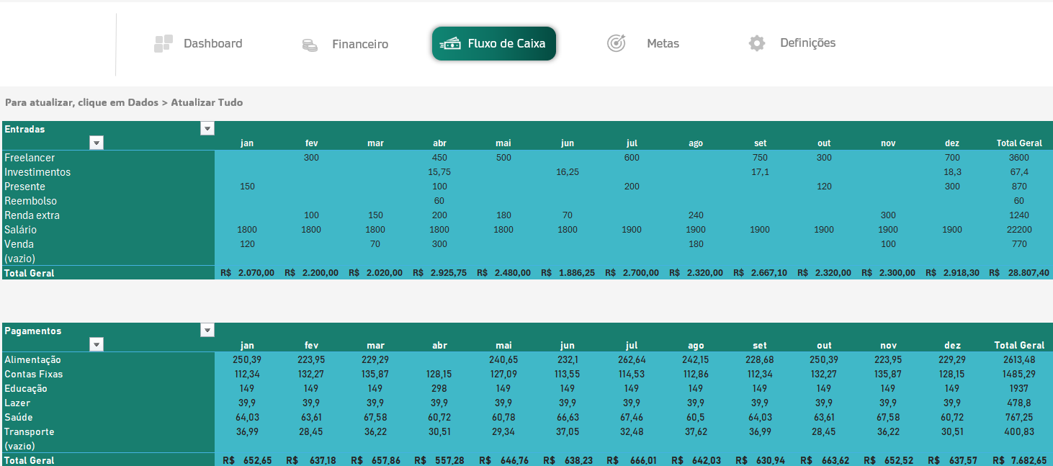The height and width of the screenshot is (466, 1053).
Task: Click the Fluxo de Caixa money icon
Action: coord(451,44)
